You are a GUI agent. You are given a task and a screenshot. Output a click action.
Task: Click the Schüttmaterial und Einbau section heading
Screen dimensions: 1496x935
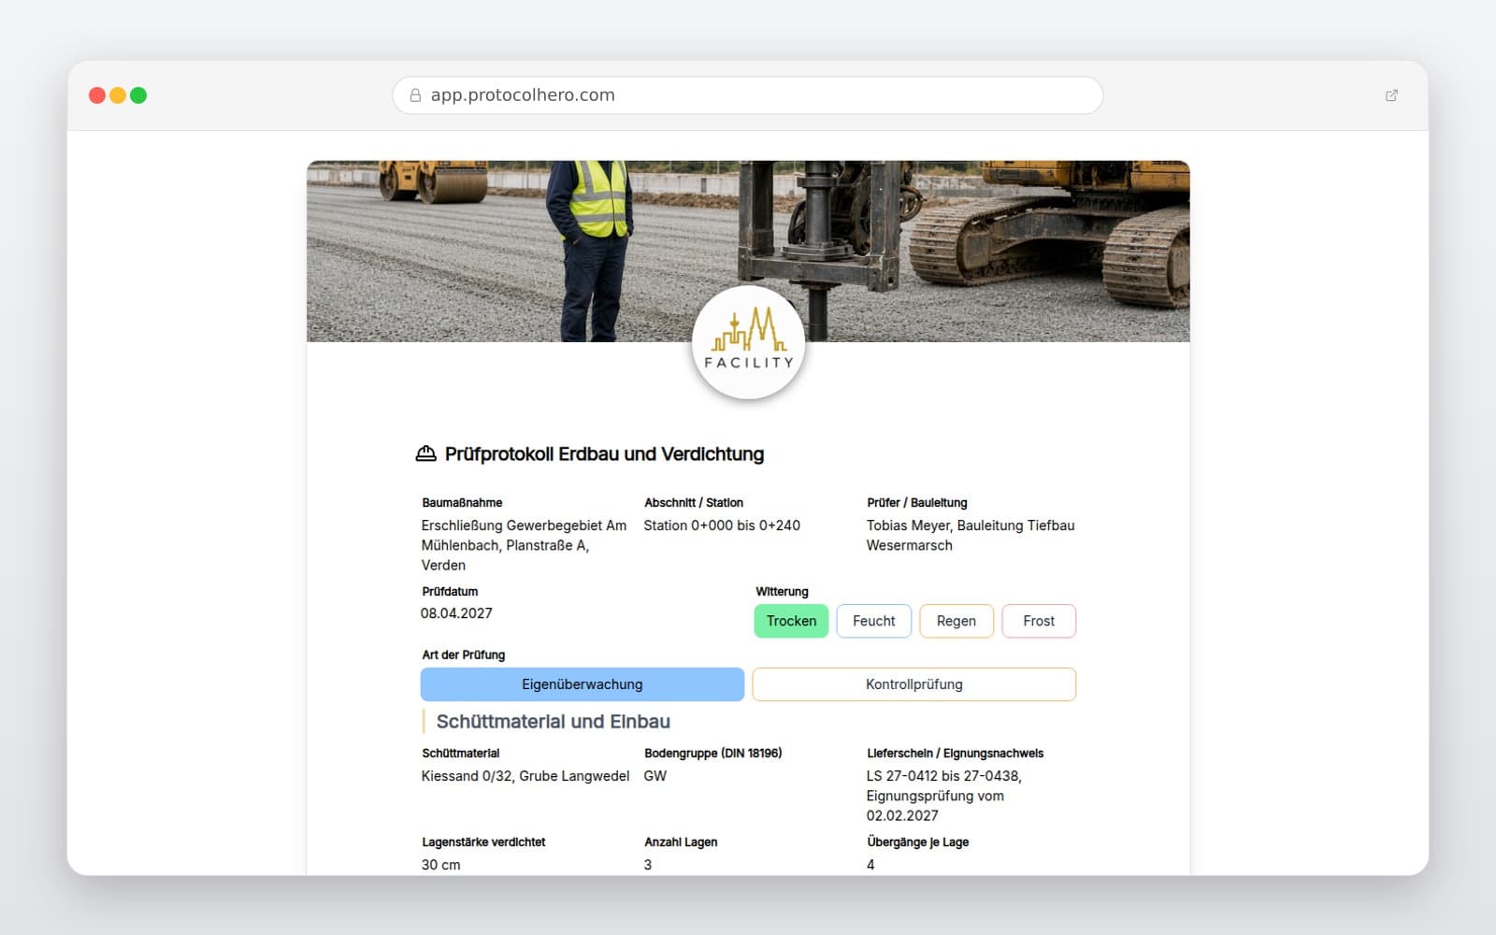554,722
